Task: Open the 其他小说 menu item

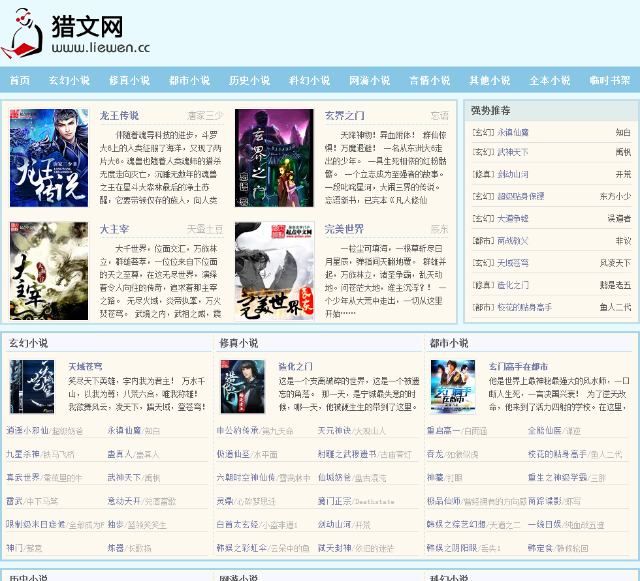Action: pyautogui.click(x=490, y=80)
